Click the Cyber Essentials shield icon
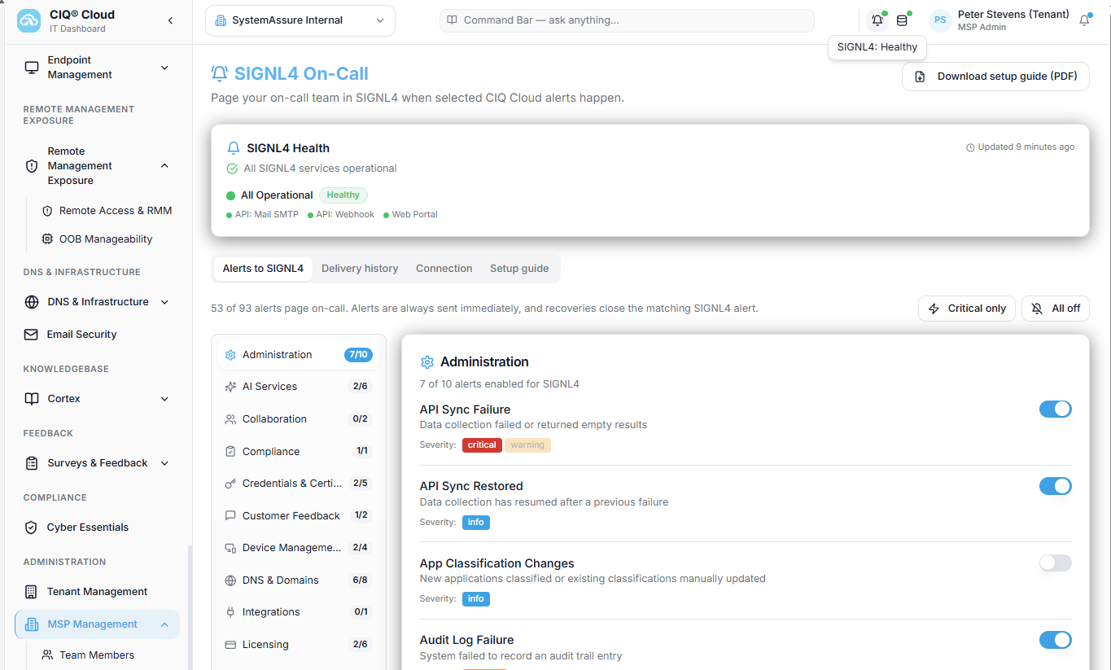This screenshot has width=1111, height=670. coord(31,528)
